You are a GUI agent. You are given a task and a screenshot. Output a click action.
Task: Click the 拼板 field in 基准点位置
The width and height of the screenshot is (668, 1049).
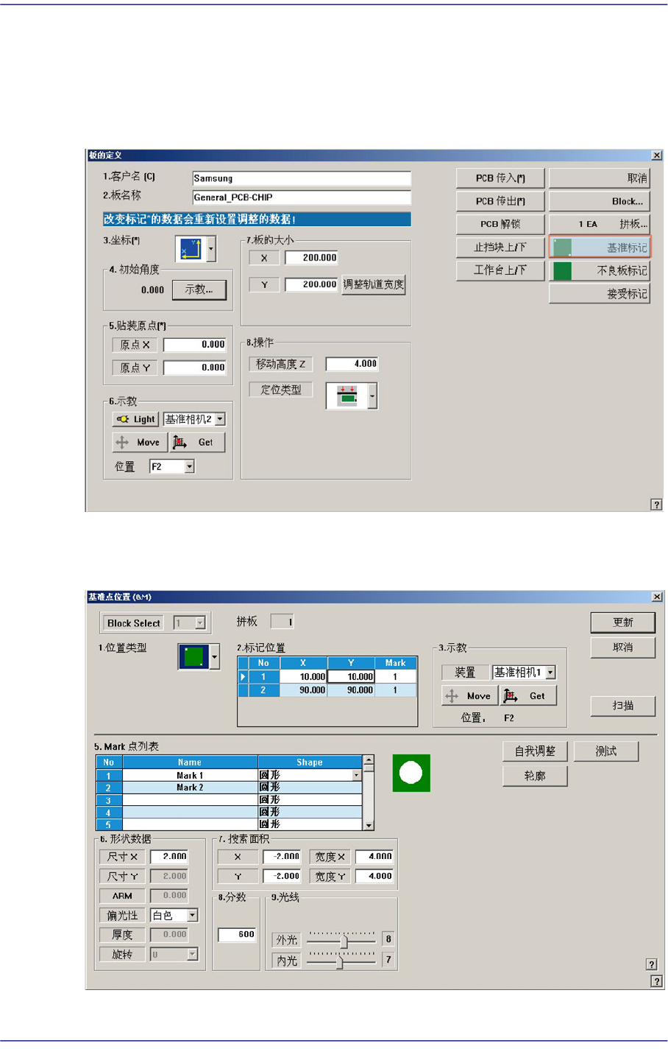pyautogui.click(x=283, y=622)
